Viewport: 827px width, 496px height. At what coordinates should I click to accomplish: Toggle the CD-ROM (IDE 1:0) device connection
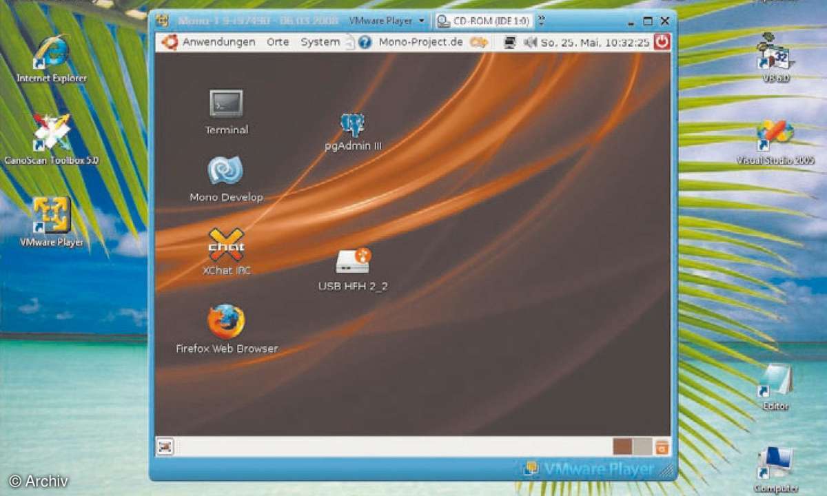[x=482, y=21]
